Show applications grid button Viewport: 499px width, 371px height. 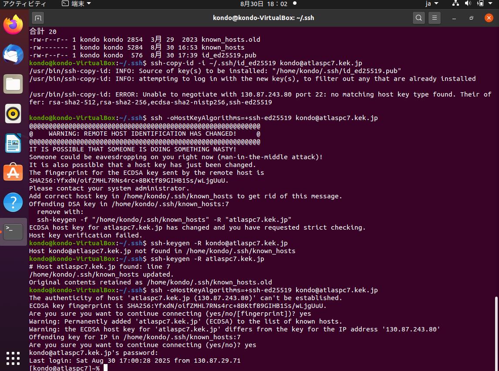pyautogui.click(x=13, y=358)
